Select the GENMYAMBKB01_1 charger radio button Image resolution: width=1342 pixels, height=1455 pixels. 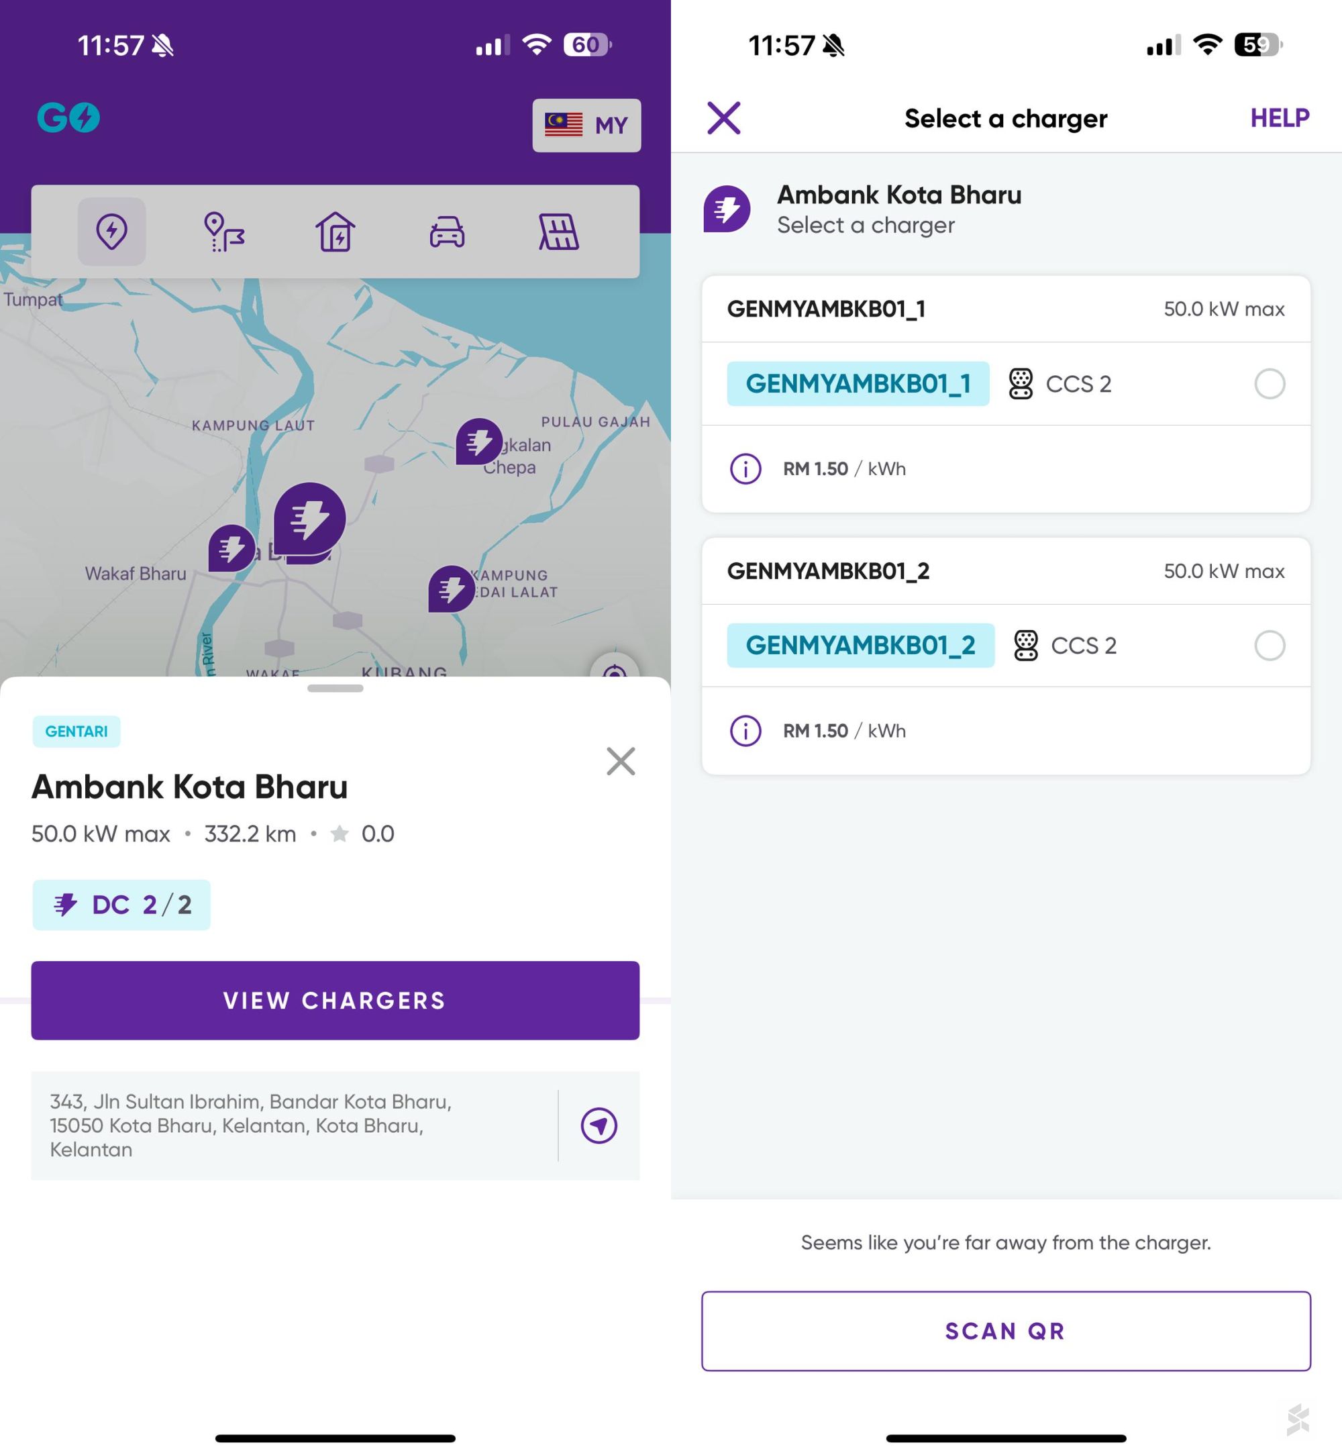click(1270, 383)
